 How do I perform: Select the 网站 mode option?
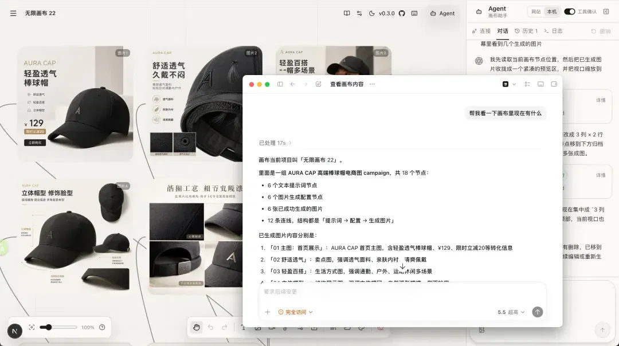tap(536, 12)
